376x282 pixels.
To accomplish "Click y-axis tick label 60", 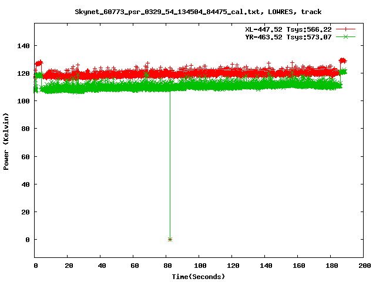I will tap(25, 157).
